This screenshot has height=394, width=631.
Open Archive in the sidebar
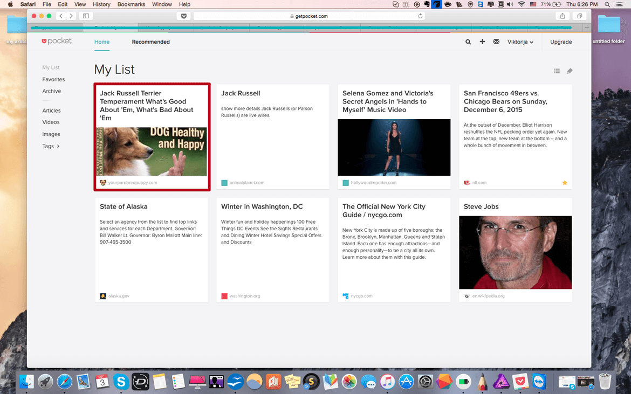[52, 91]
